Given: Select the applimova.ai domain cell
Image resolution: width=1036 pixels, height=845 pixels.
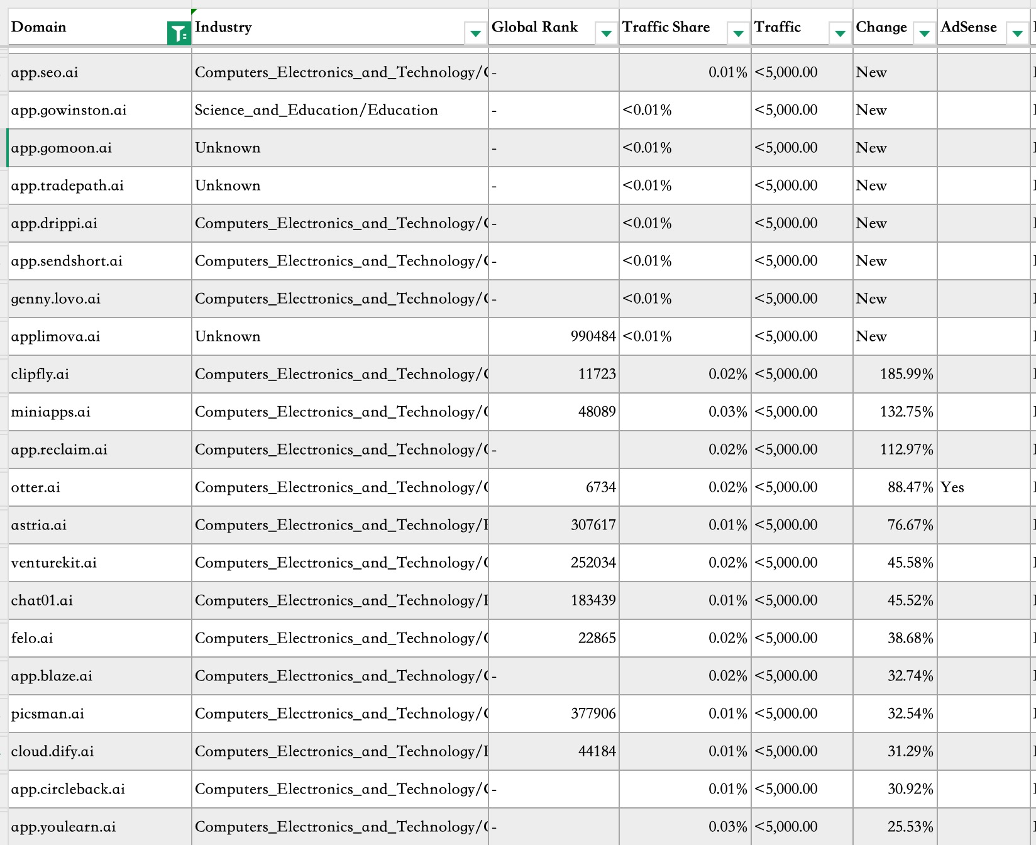Looking at the screenshot, I should [x=100, y=336].
